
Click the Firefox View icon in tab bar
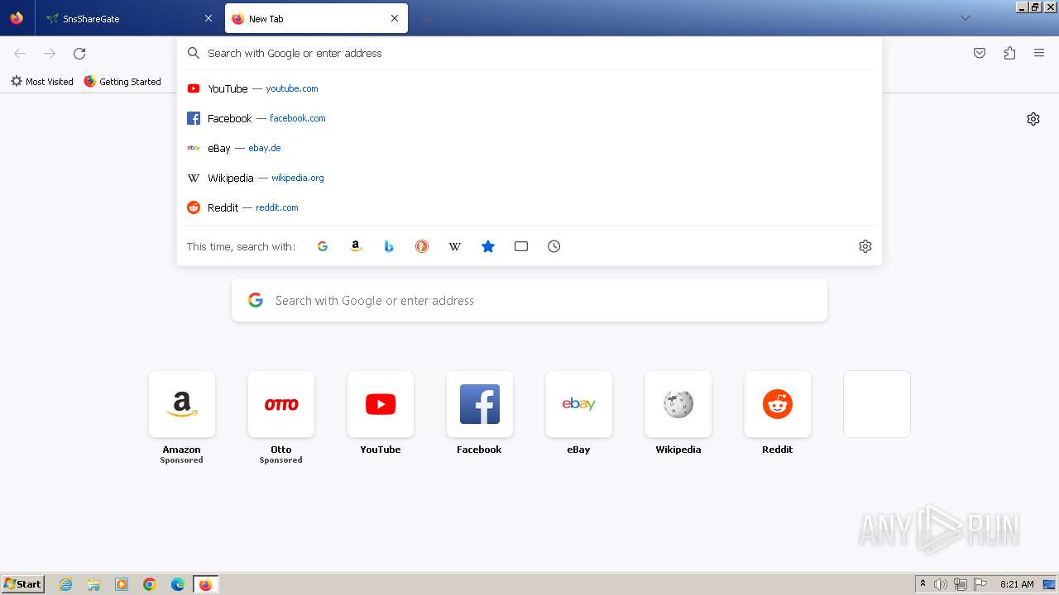17,18
